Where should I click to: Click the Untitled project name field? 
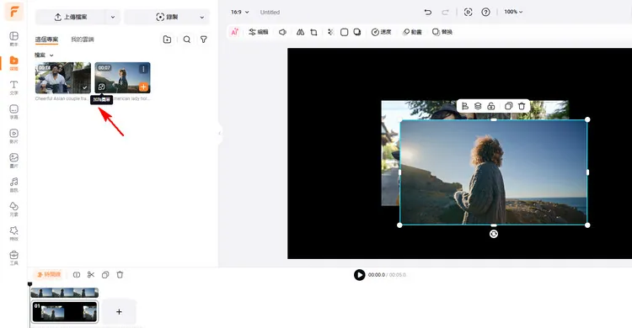pos(270,12)
